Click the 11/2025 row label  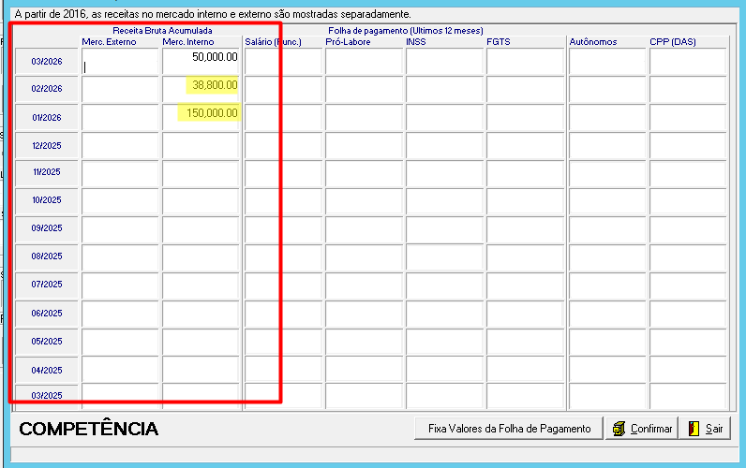coord(47,172)
